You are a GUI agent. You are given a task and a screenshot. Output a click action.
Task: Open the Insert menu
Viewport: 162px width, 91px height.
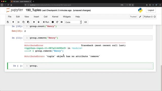[x=36, y=17]
